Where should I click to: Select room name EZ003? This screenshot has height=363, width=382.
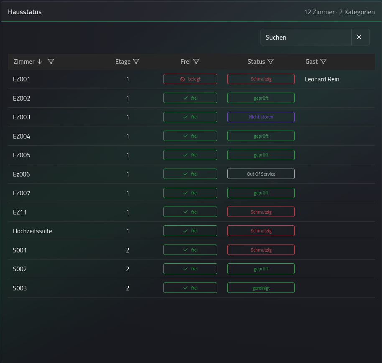point(21,117)
